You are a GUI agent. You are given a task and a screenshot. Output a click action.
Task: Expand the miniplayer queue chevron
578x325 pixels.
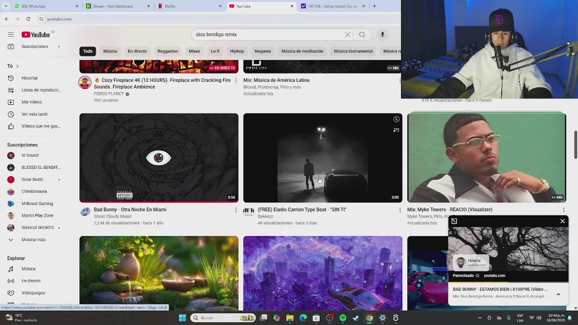(x=558, y=294)
